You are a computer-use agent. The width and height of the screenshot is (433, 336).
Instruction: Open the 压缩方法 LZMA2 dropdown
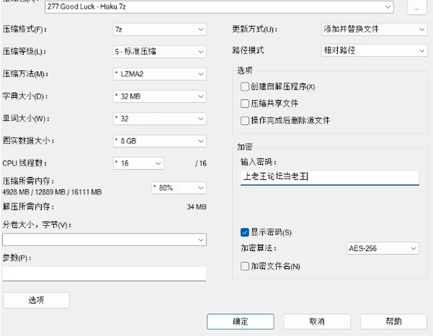[160, 74]
